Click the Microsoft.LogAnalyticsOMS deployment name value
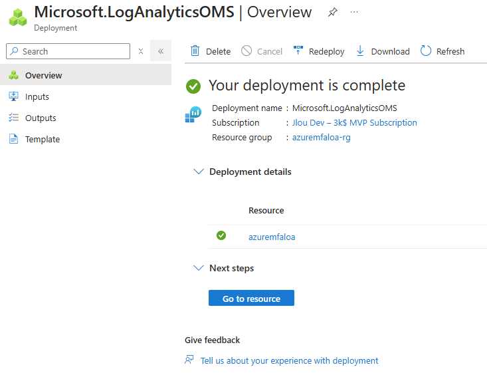 coord(344,108)
